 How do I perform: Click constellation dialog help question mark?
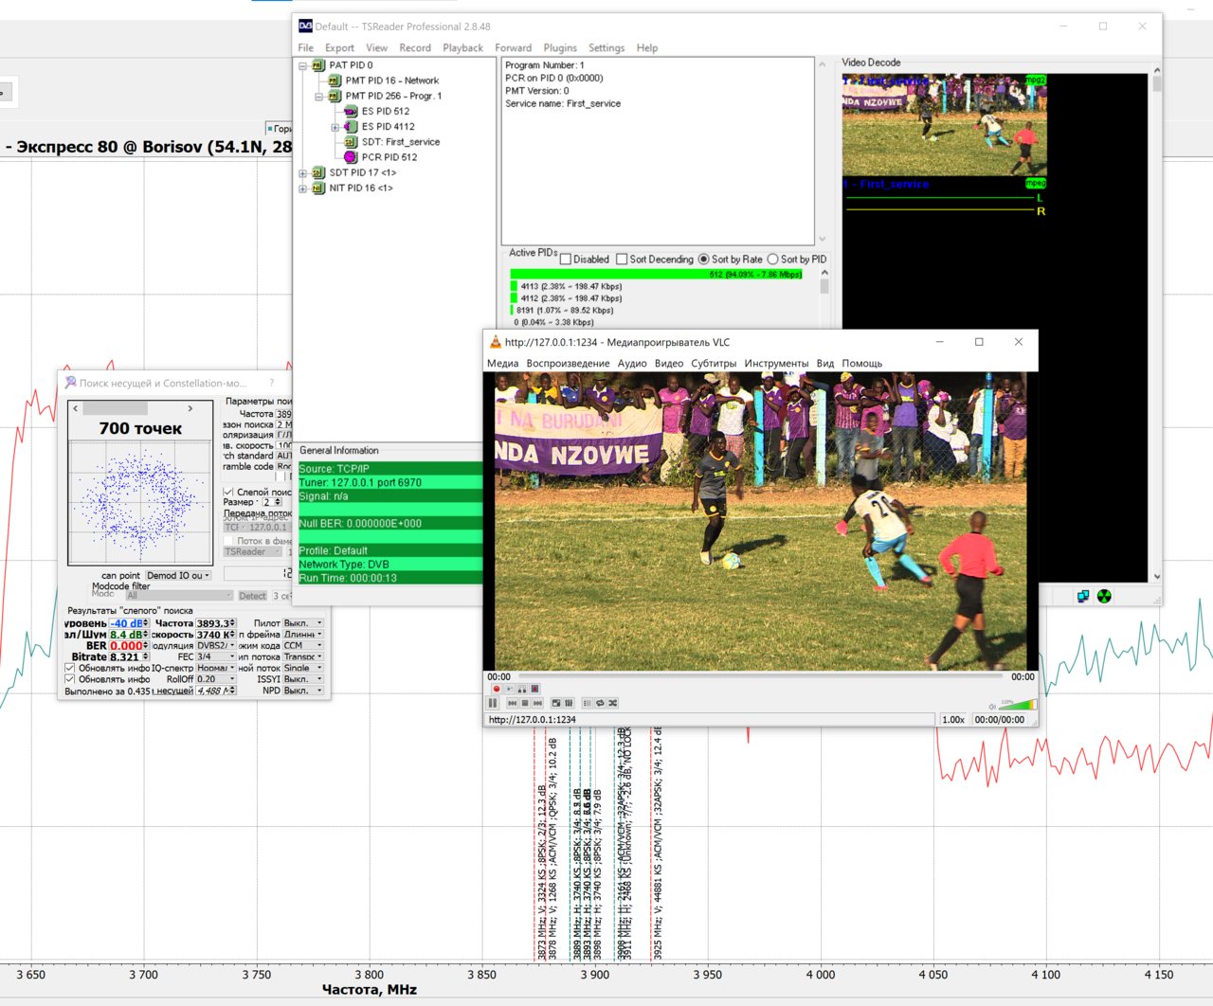(x=272, y=383)
